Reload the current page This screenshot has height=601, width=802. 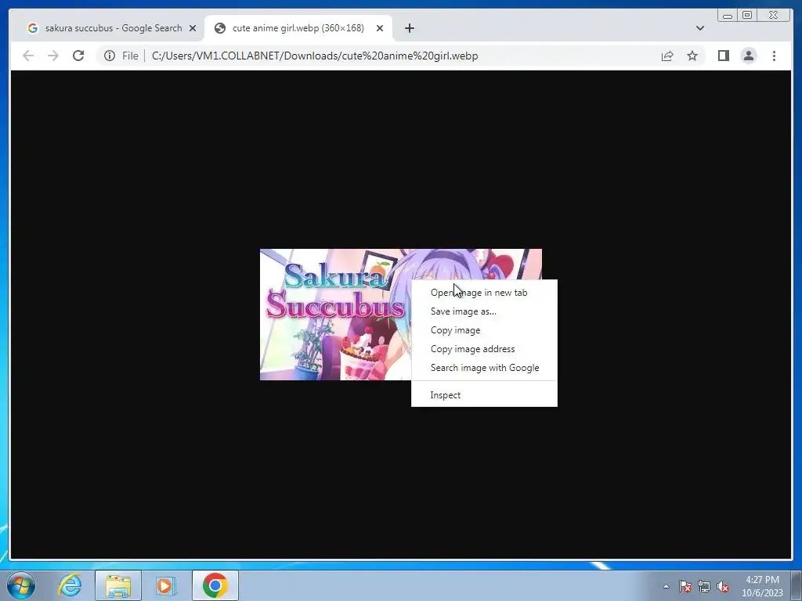tap(78, 56)
